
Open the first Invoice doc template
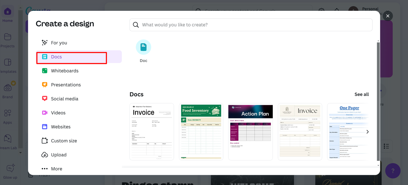point(152,132)
